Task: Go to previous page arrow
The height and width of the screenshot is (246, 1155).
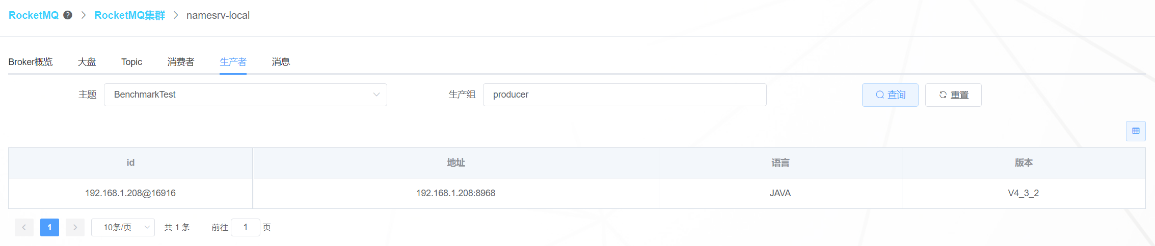Action: 24,227
